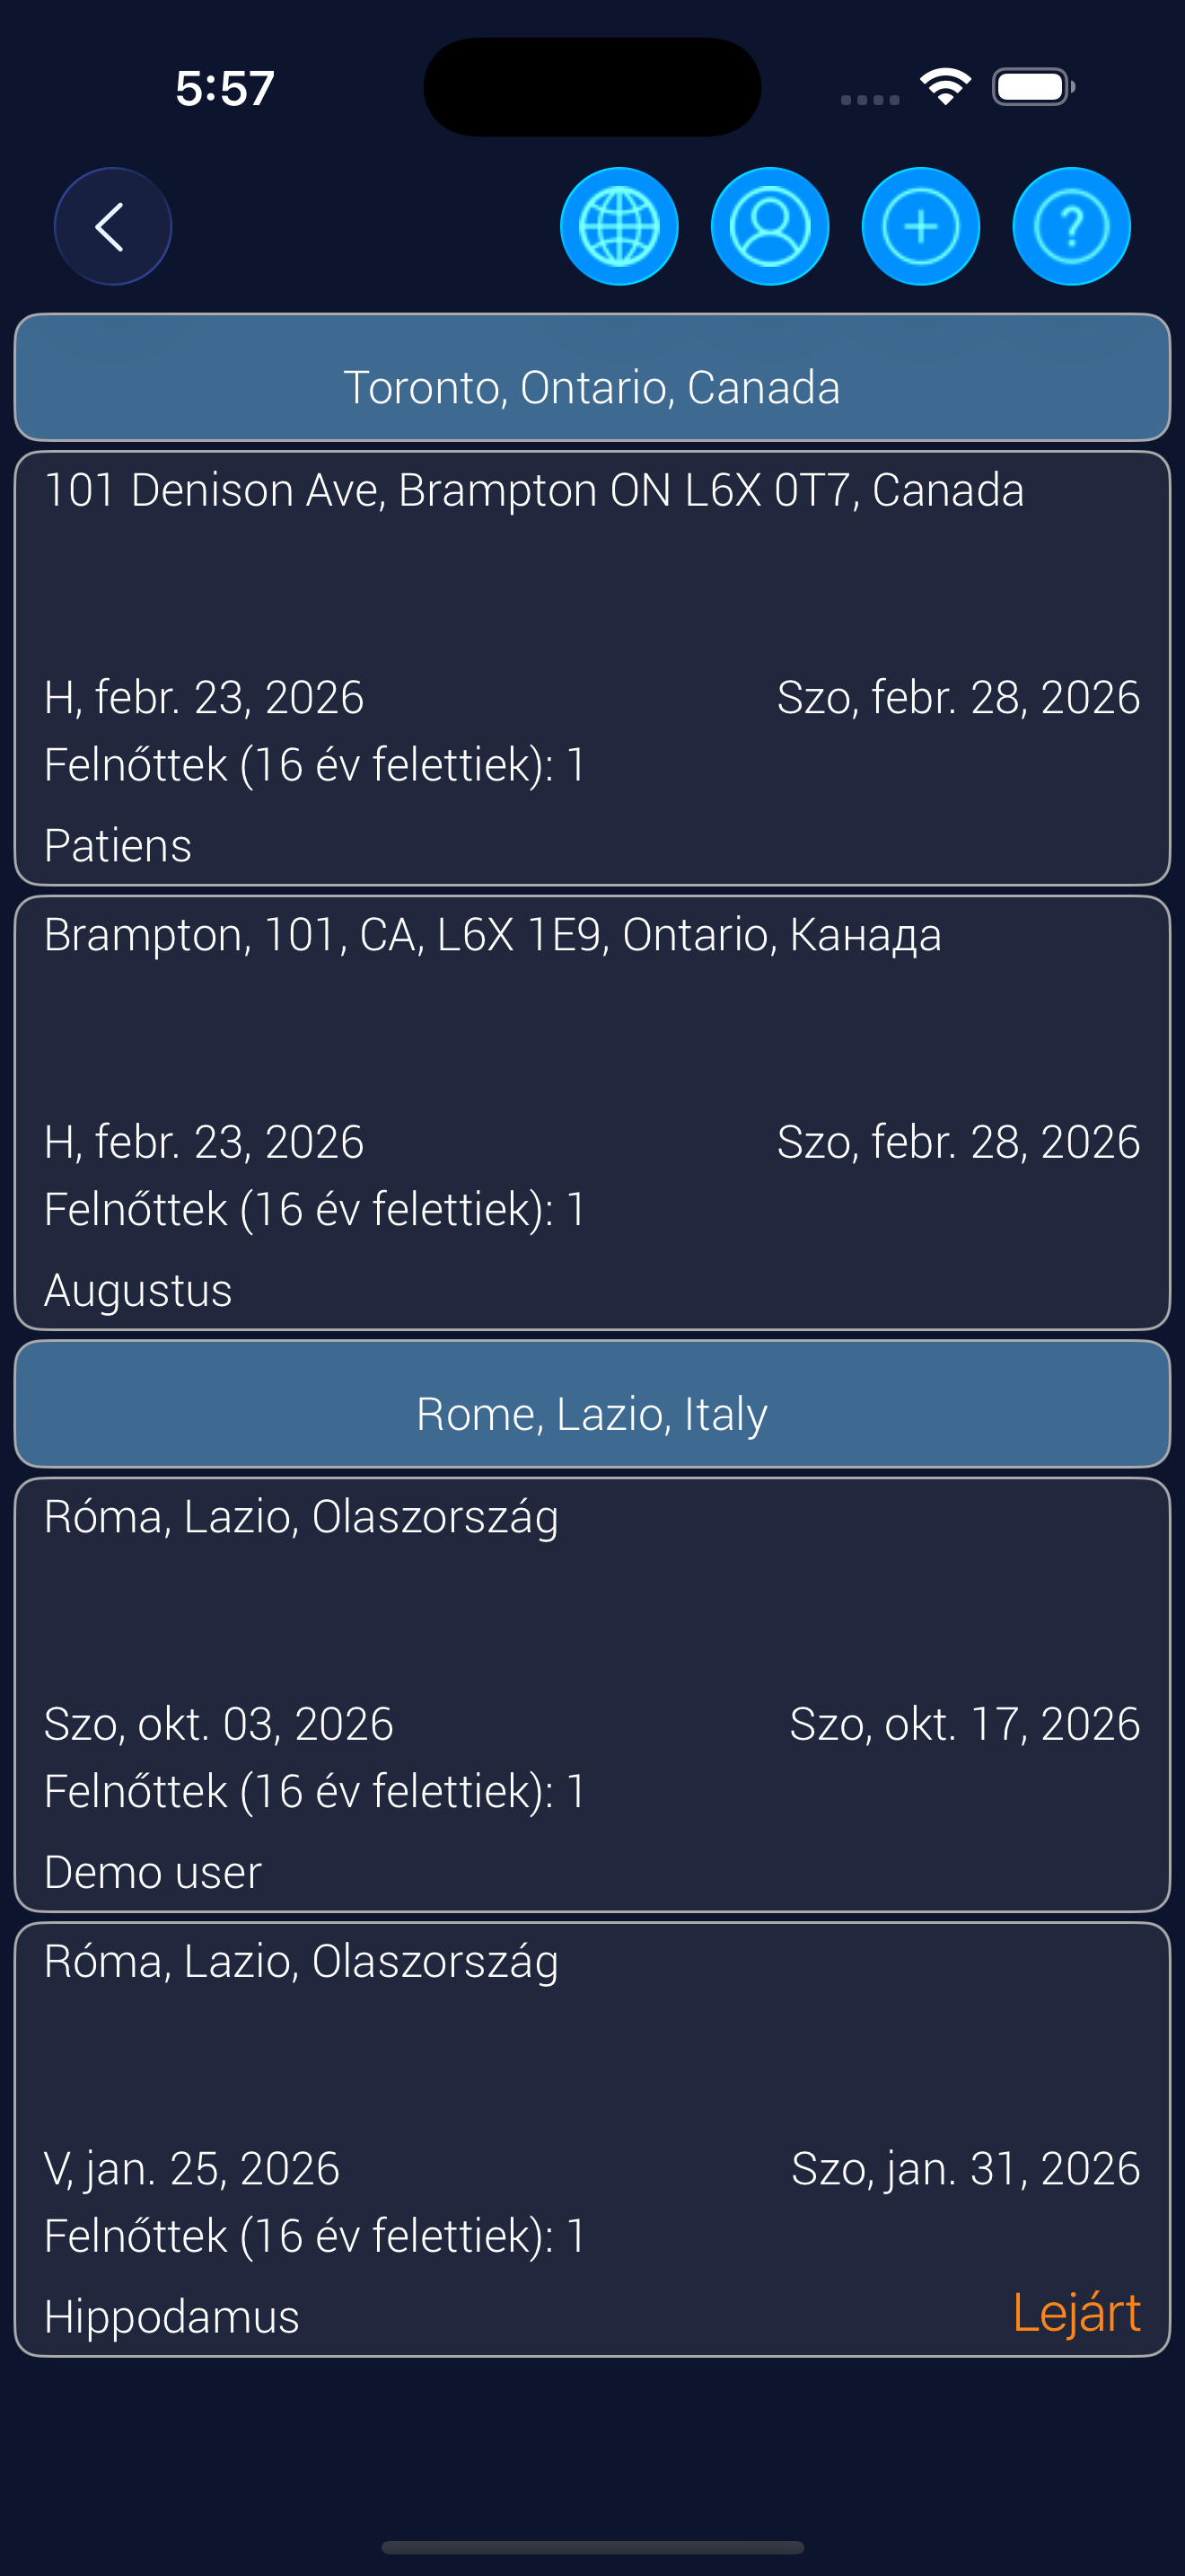Tap host name Augustus
The image size is (1185, 2576).
click(138, 1290)
